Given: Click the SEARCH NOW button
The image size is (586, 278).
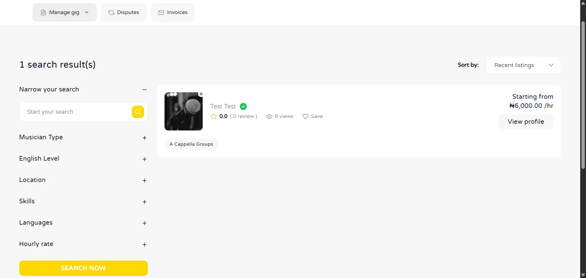Looking at the screenshot, I should tap(83, 268).
